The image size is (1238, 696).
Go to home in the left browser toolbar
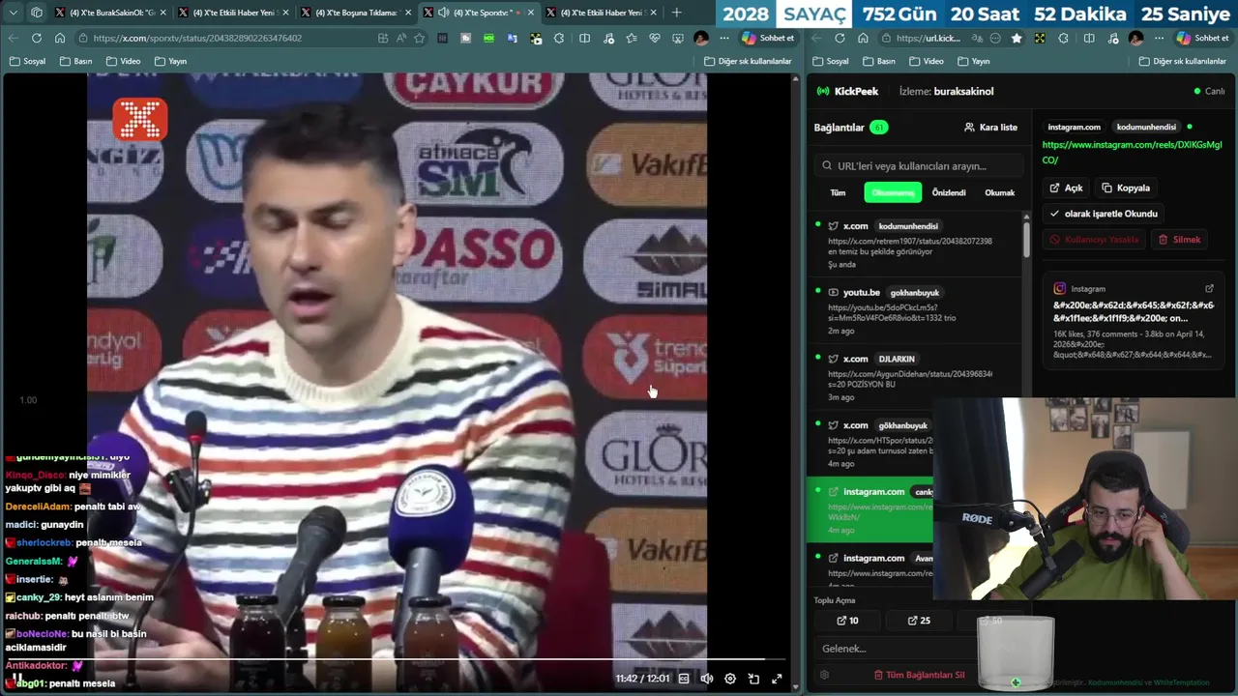[x=60, y=38]
